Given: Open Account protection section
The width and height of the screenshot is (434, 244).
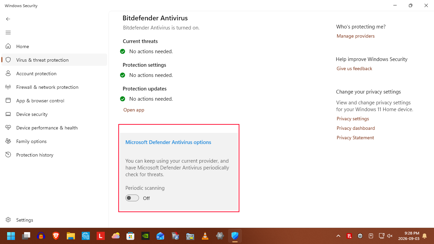Looking at the screenshot, I should pyautogui.click(x=54, y=73).
